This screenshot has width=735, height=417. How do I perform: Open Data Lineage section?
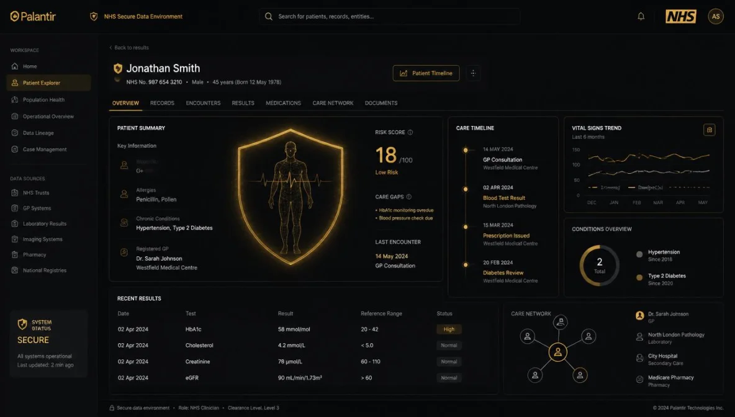48,133
